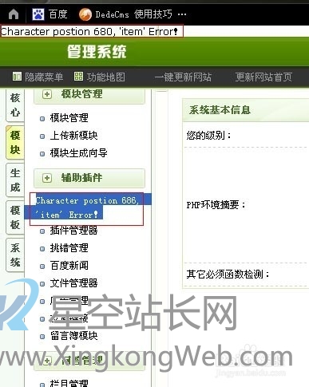Collapse the 模块管理 section plus icon
This screenshot has height=387, width=309.
pos(47,94)
